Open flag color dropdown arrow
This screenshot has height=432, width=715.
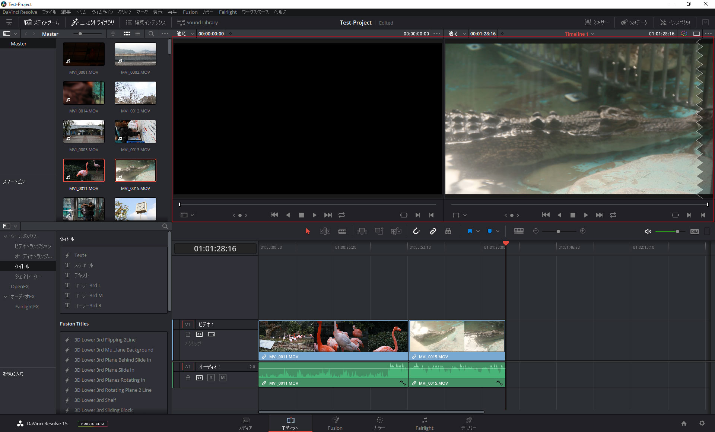click(x=478, y=231)
